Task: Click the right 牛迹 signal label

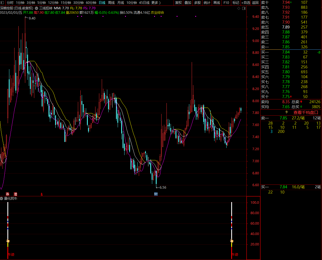Action: pyautogui.click(x=235, y=255)
